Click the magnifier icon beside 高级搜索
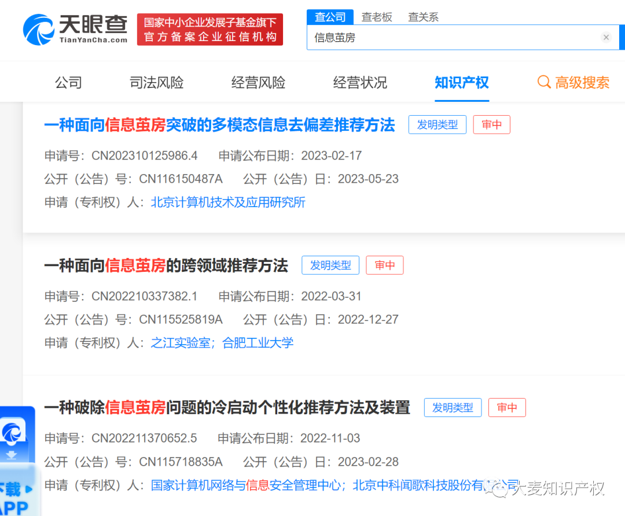 (x=544, y=83)
